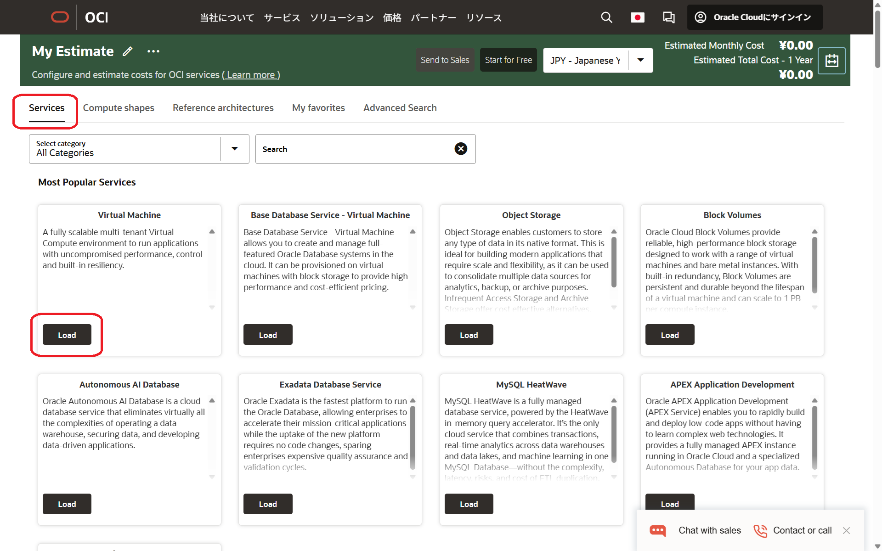Click pencil icon to rename My Estimate
The image size is (882, 551).
coord(128,51)
